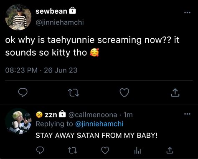This screenshot has width=198, height=159.
Task: Open the zzn display name
Action: click(x=51, y=115)
